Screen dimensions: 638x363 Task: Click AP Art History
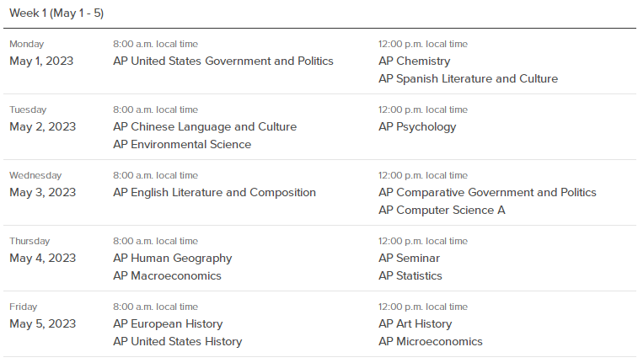coord(415,324)
